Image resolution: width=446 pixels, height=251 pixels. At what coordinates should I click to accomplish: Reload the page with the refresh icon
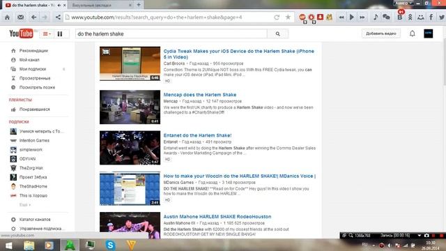pos(277,17)
